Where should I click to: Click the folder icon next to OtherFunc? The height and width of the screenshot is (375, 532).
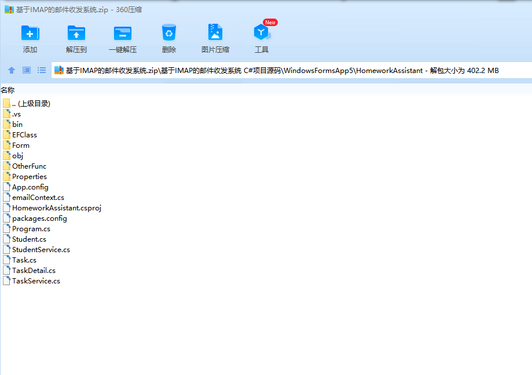point(6,166)
